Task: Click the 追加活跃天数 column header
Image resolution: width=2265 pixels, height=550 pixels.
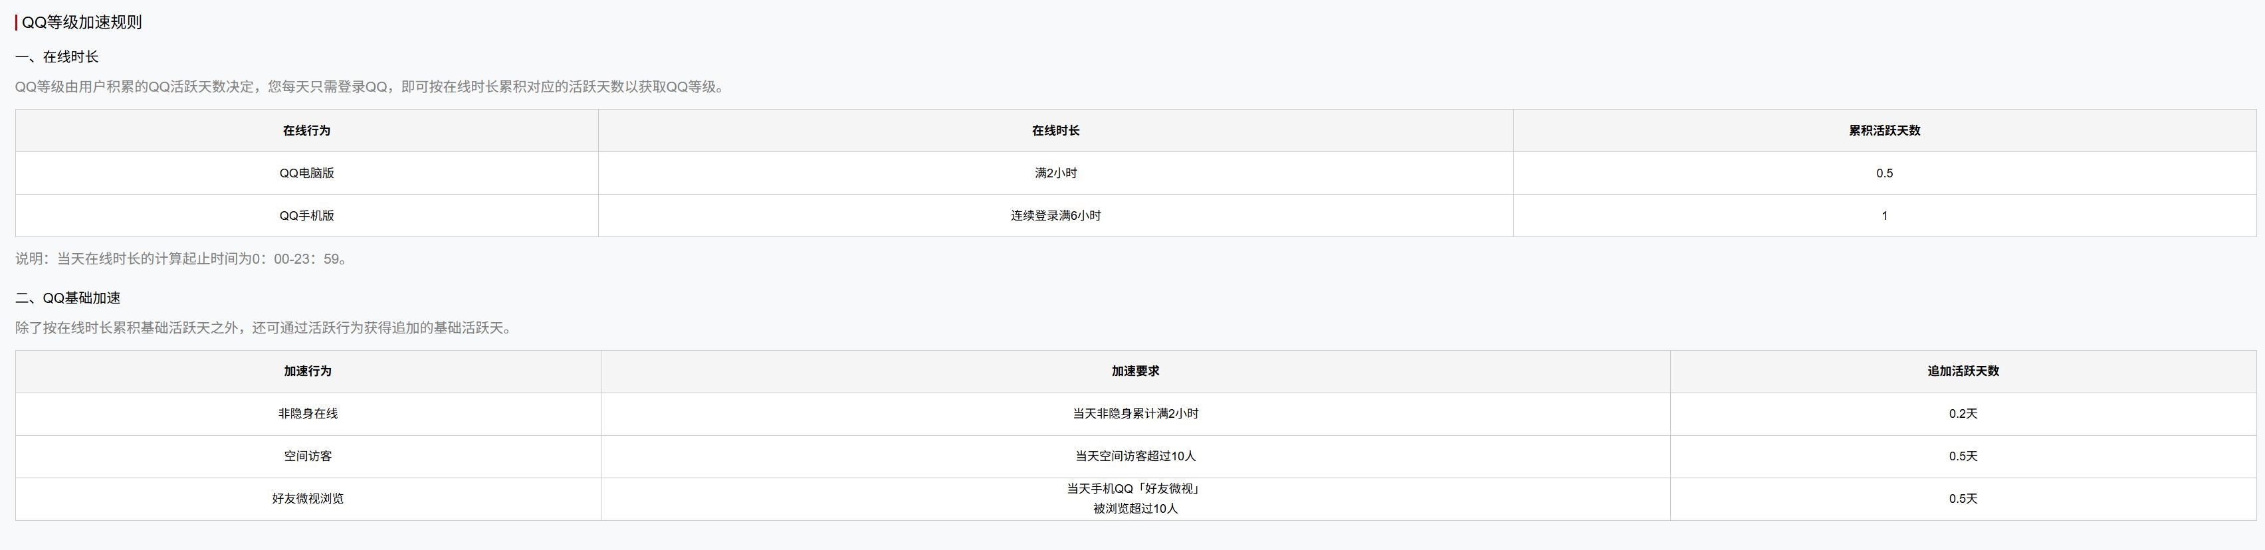Action: coord(1963,371)
